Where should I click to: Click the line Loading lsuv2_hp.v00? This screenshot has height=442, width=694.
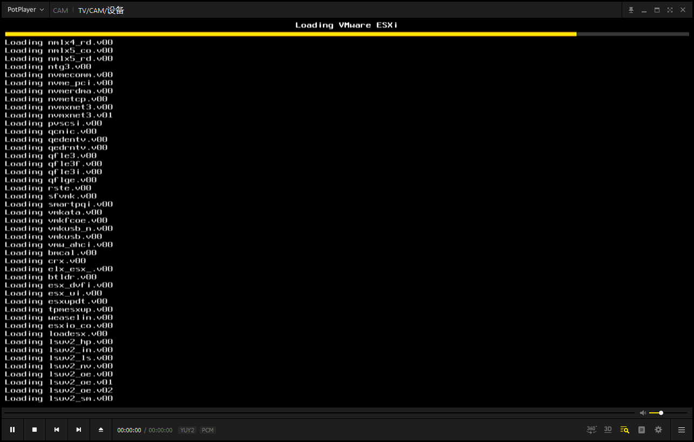pos(59,342)
